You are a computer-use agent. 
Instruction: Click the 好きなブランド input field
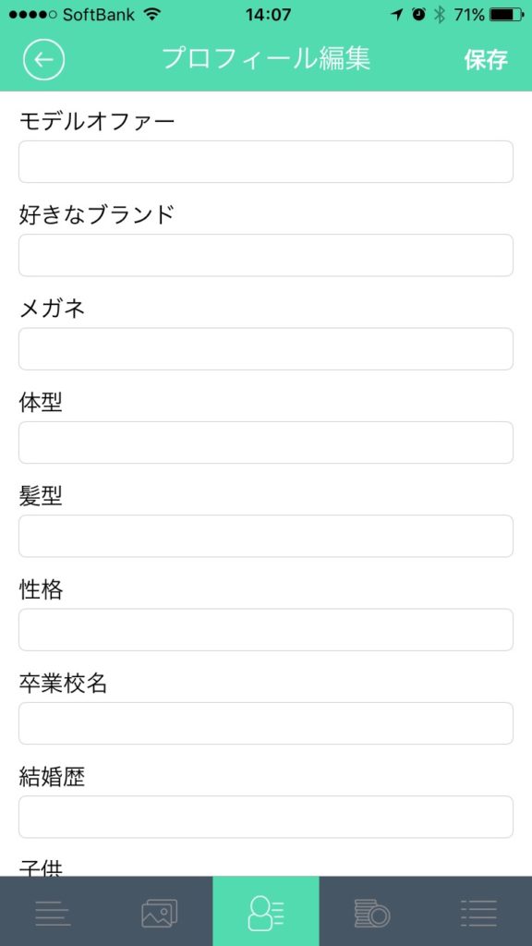pos(265,255)
